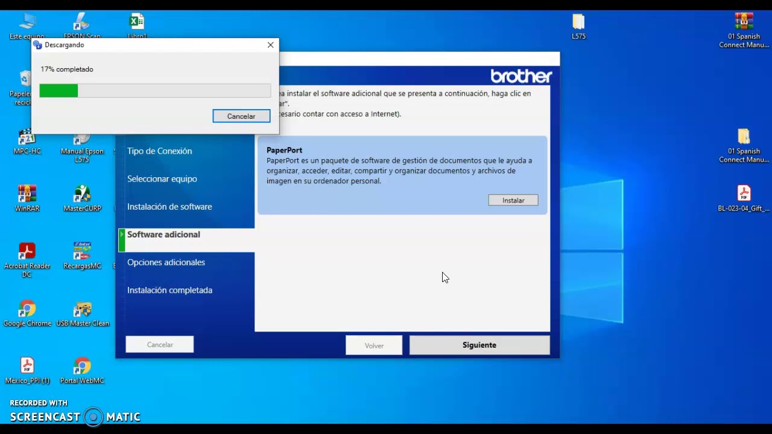This screenshot has height=434, width=772.
Task: Open the Google Chrome desktop icon
Action: (x=27, y=313)
